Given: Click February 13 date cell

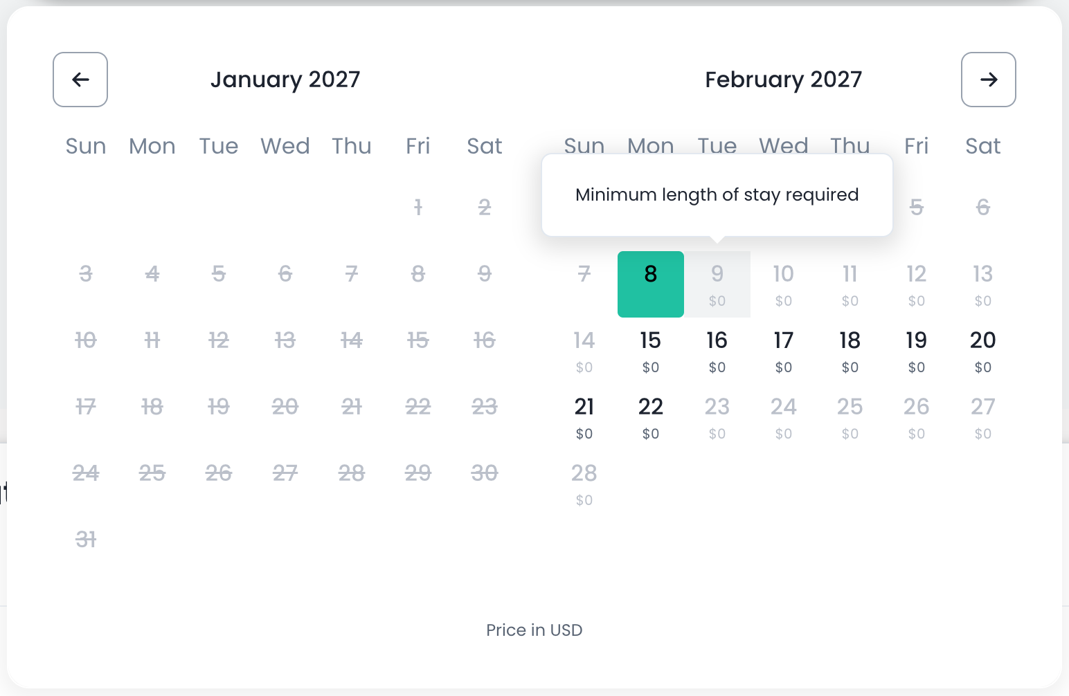Looking at the screenshot, I should tap(983, 284).
